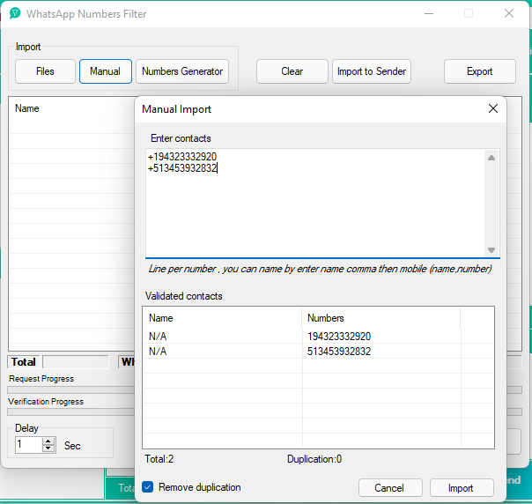Uncheck the Remove duplication checkbox
The width and height of the screenshot is (532, 504).
[x=148, y=486]
